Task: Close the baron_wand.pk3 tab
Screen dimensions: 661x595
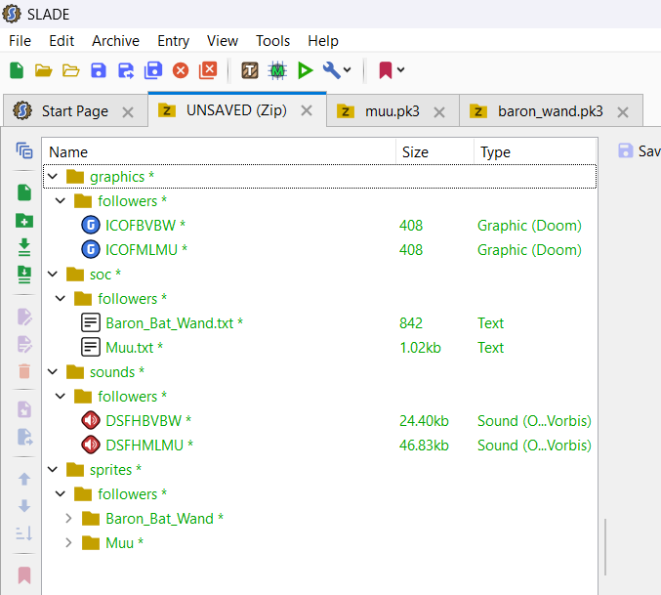Action: coord(623,112)
